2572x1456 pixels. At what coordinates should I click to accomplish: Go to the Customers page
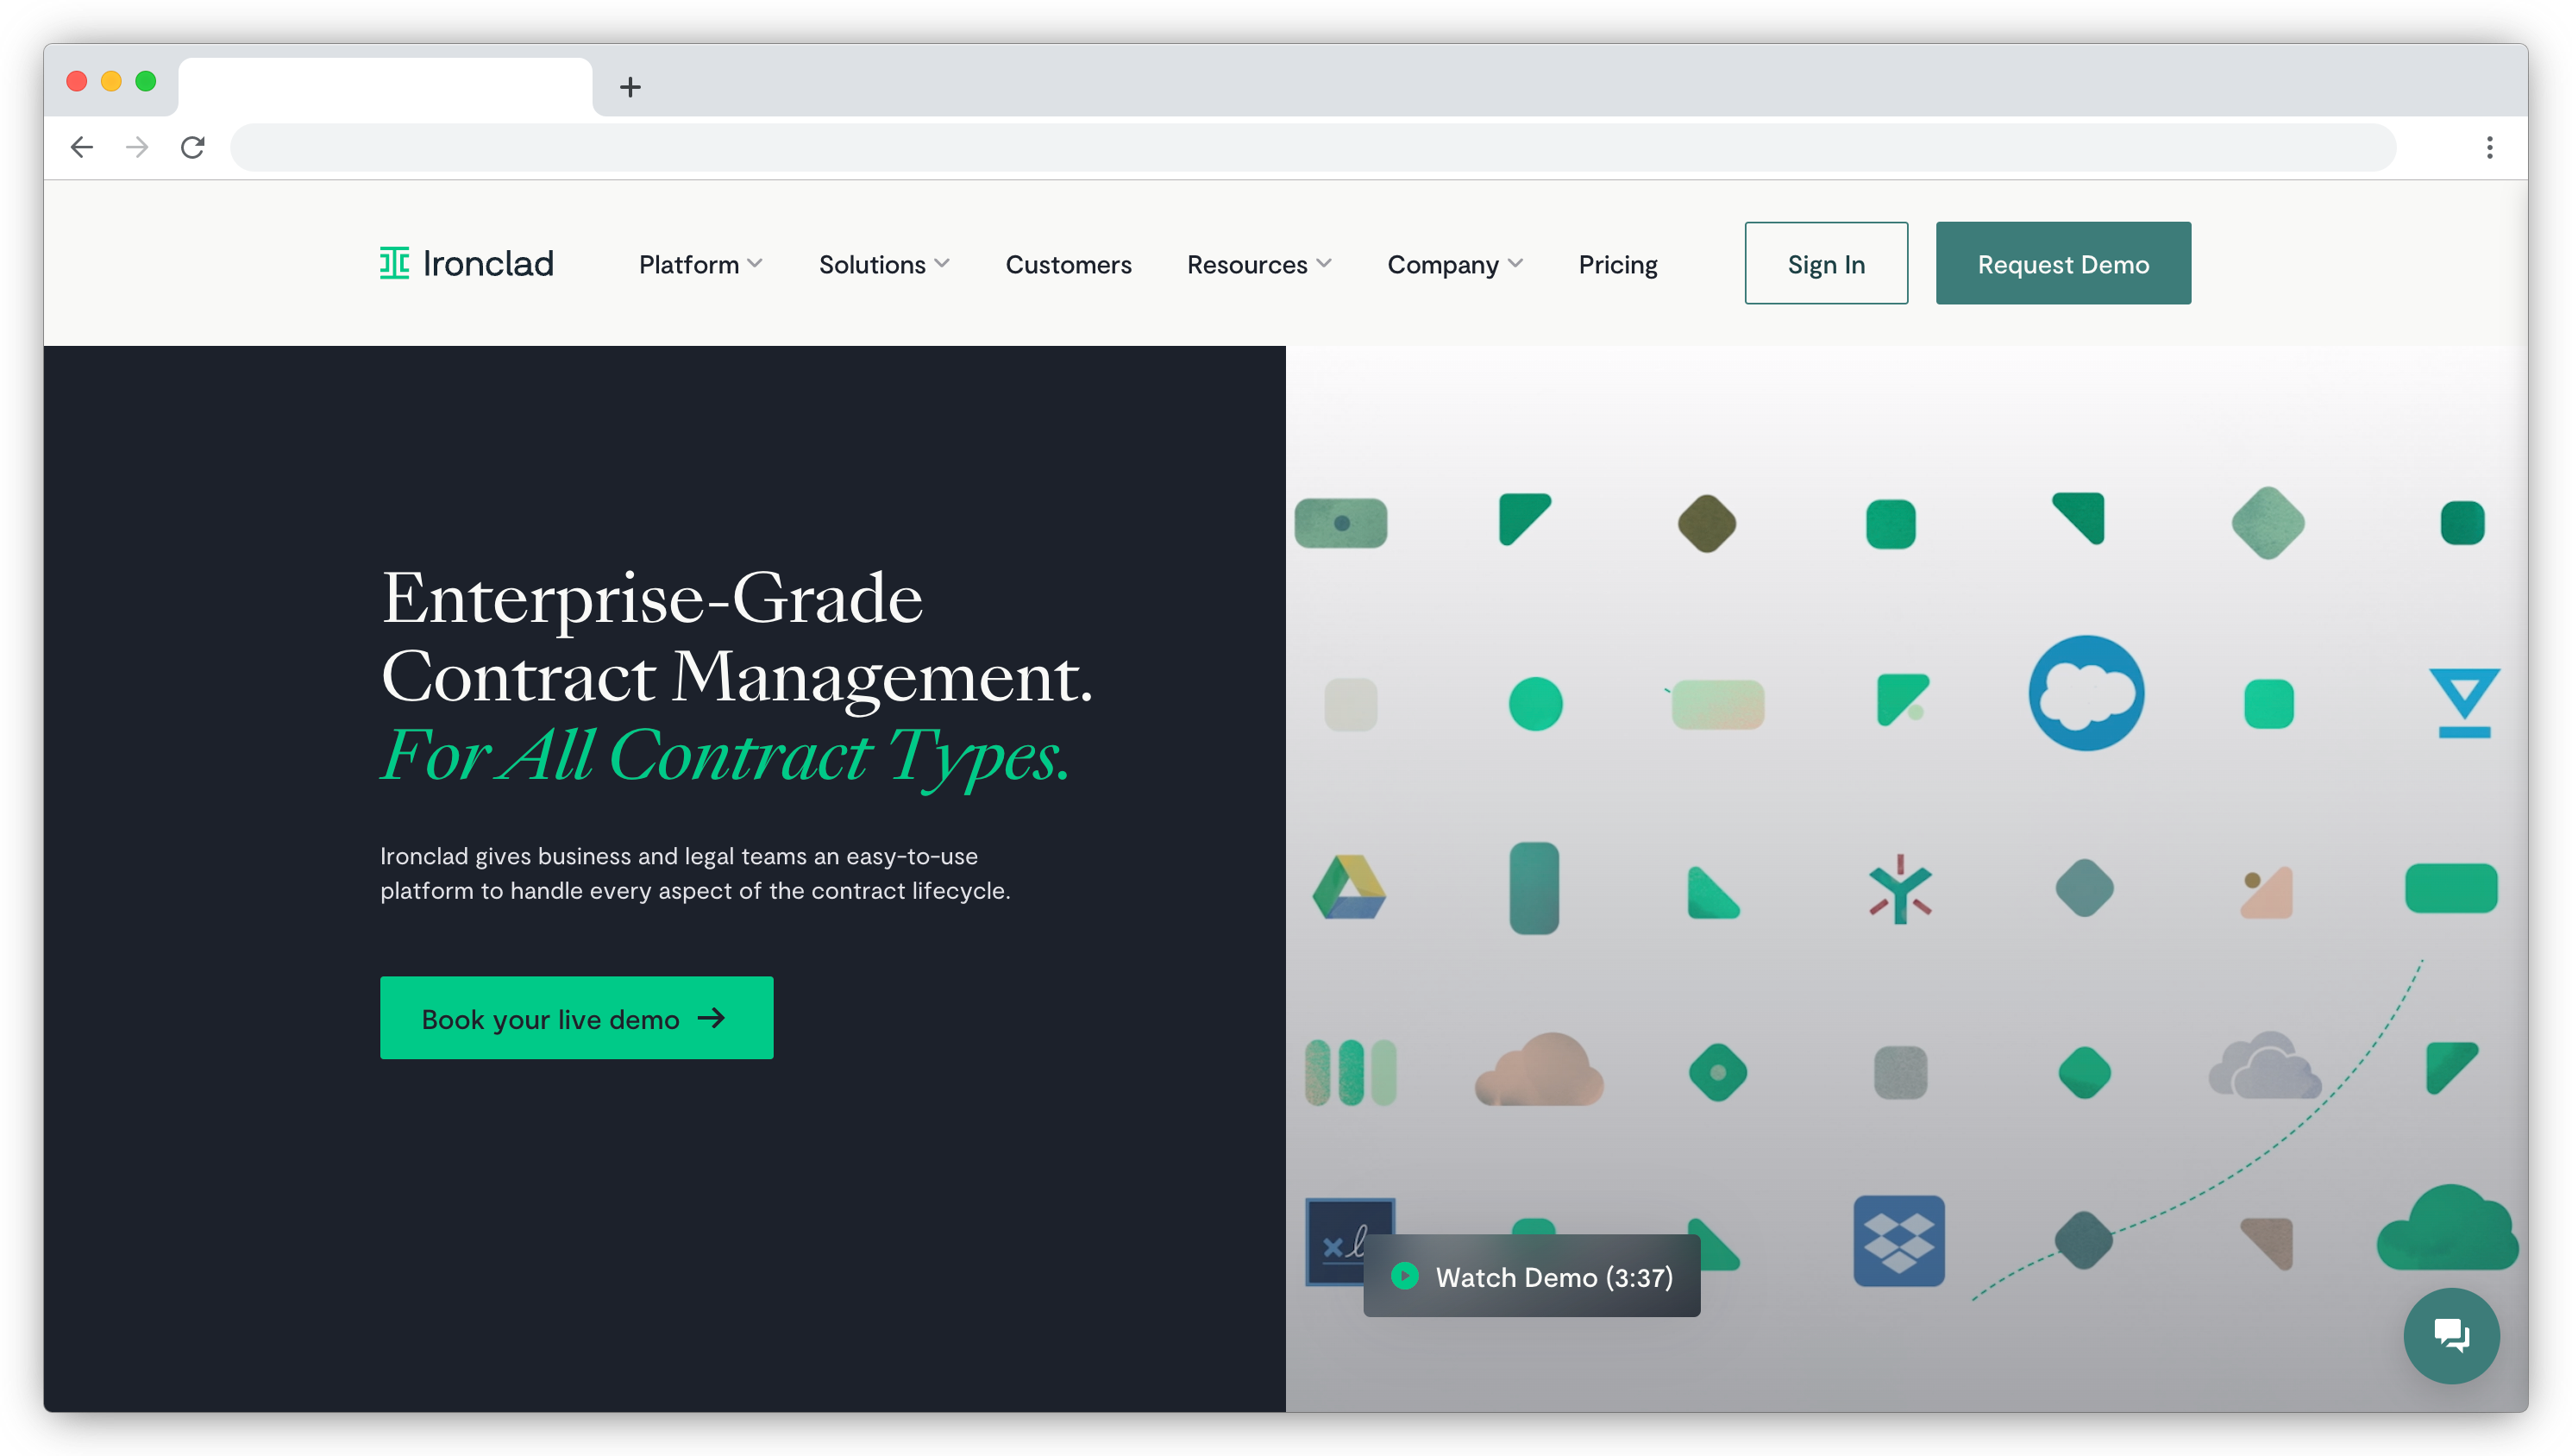[1068, 264]
